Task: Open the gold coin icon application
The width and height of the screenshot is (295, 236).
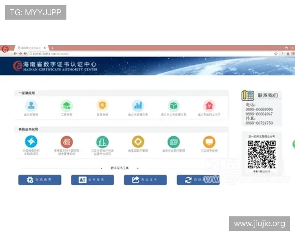Action: tap(138, 142)
